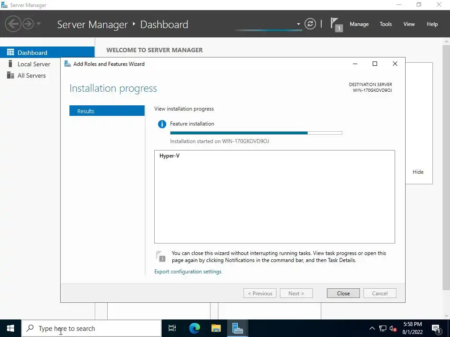Open the address bar dropdown arrow beside refresh

point(298,24)
